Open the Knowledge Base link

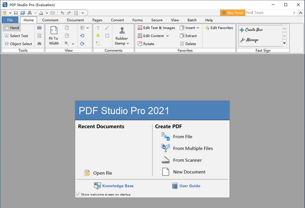(x=114, y=186)
